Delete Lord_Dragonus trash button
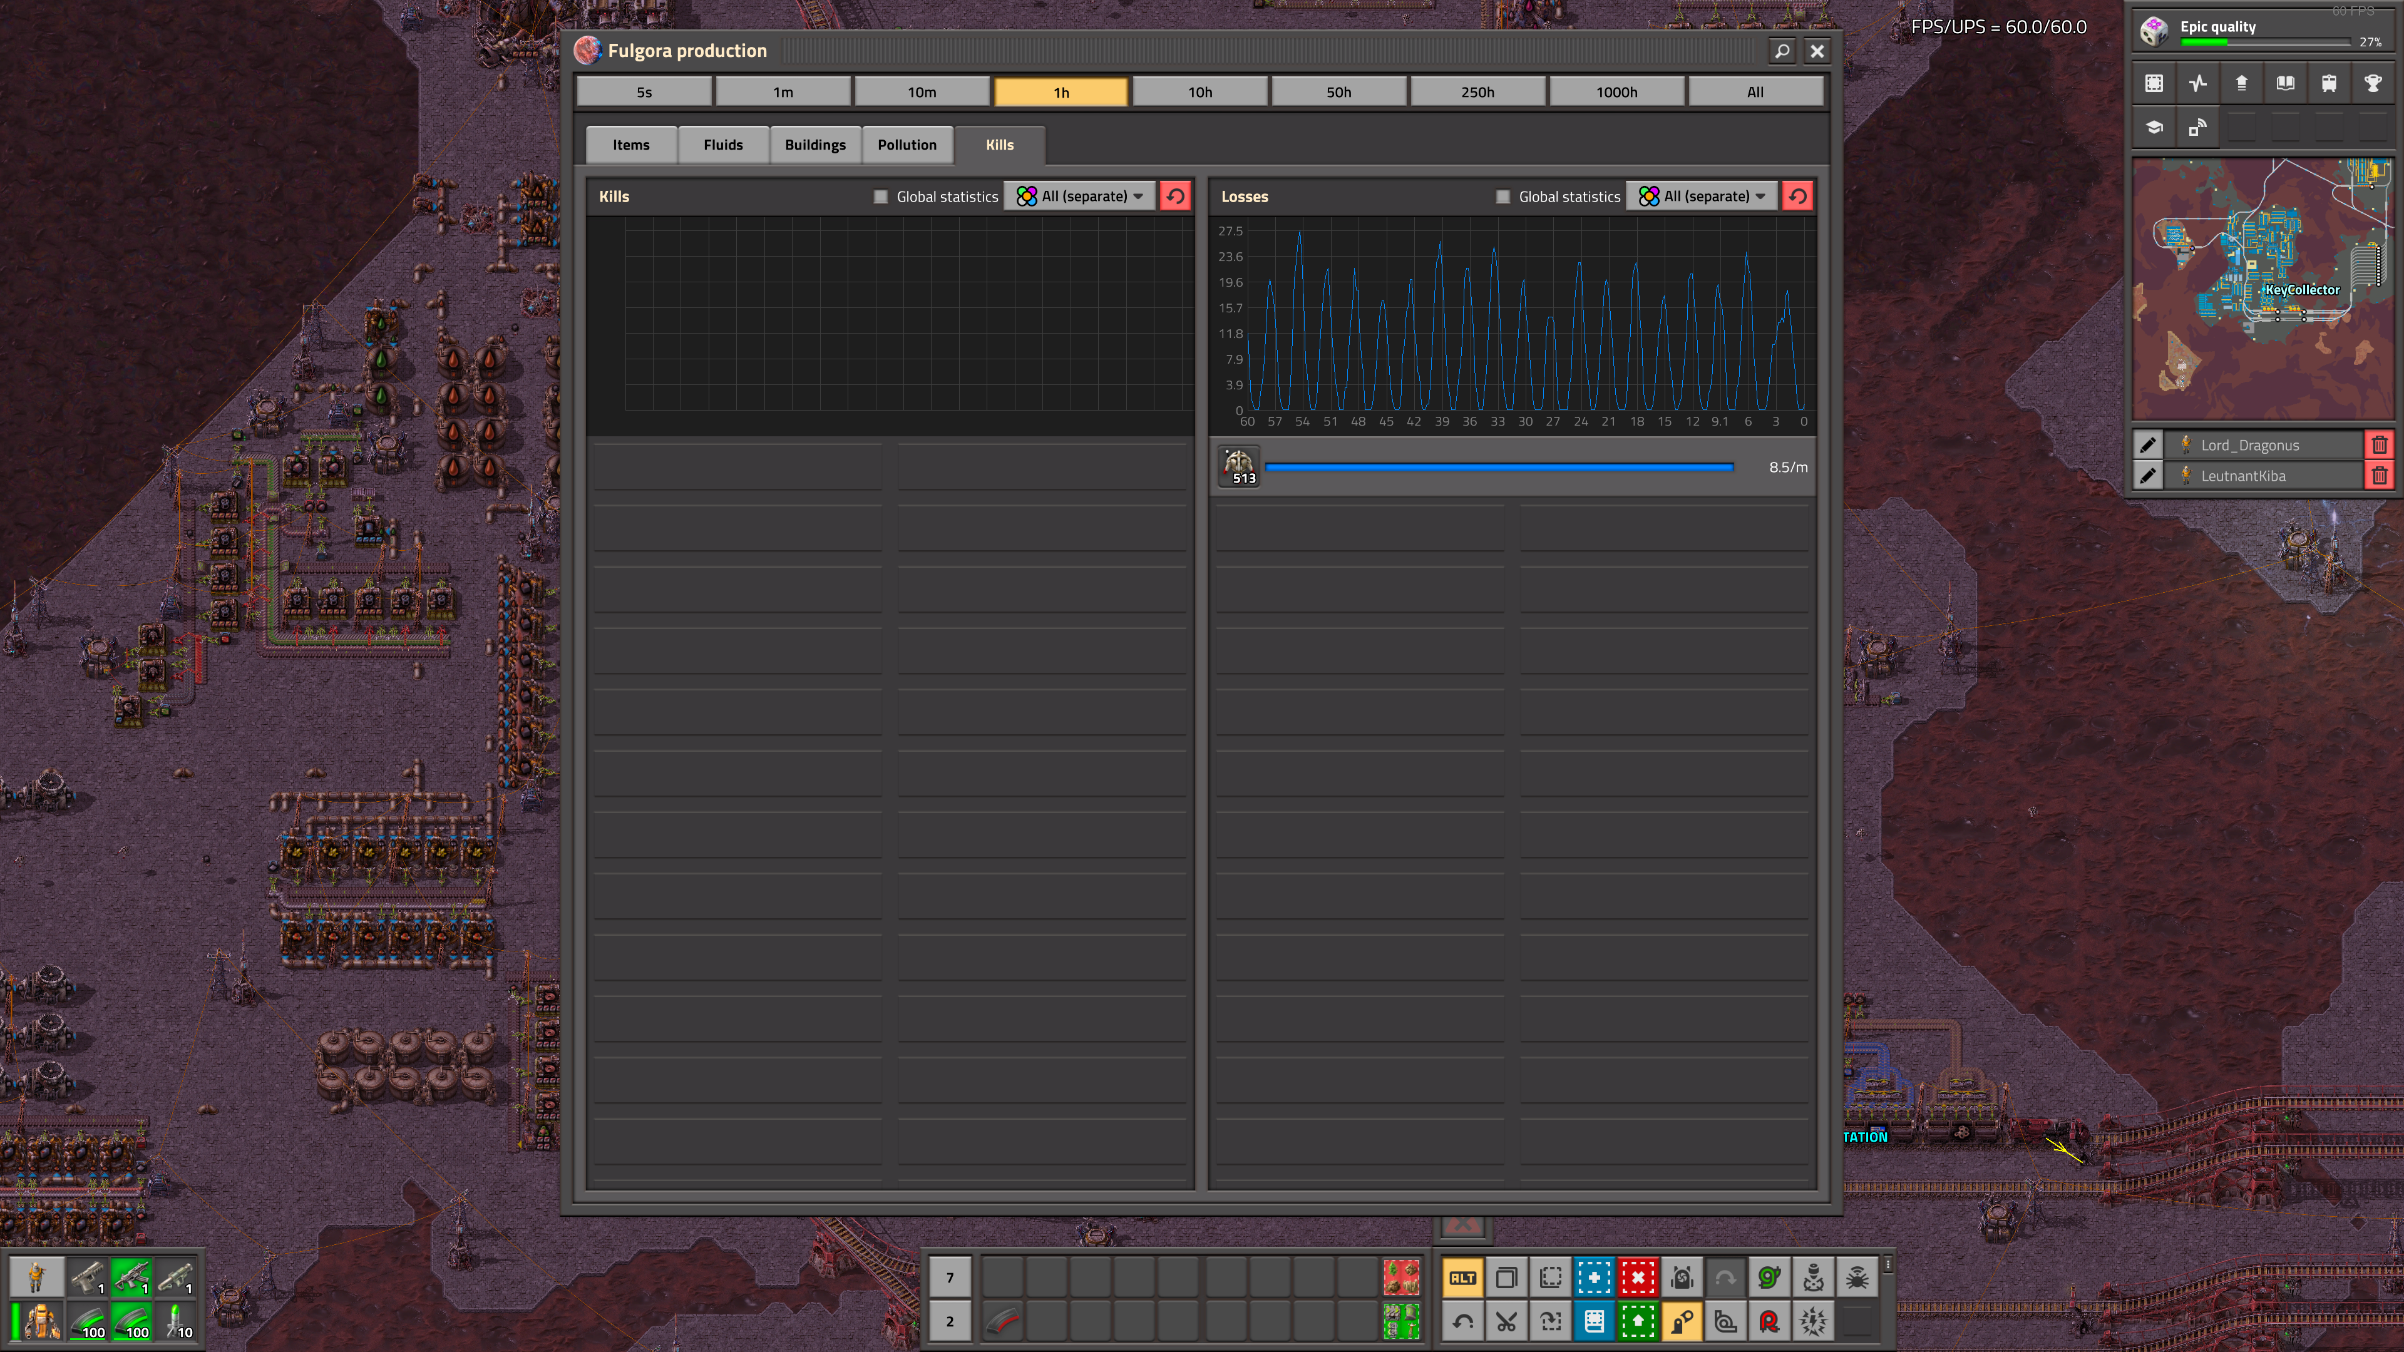 (x=2380, y=445)
